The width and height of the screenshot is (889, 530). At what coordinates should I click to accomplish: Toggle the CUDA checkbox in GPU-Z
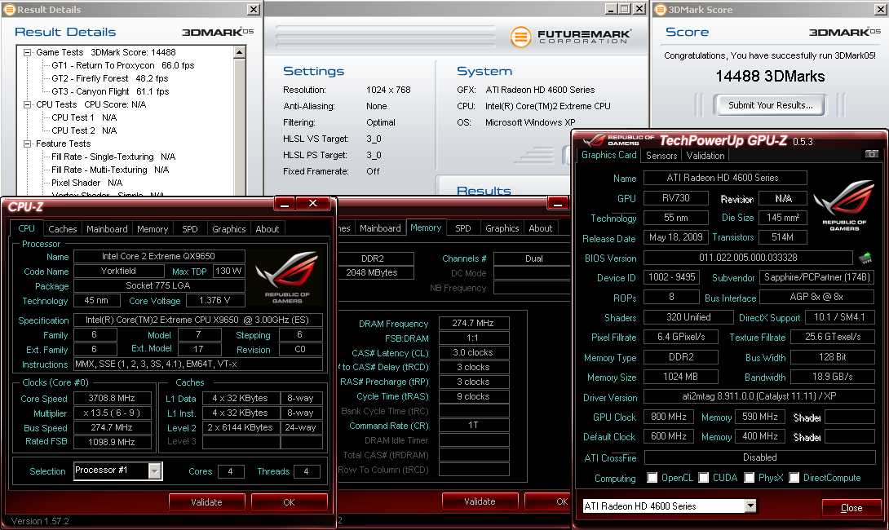coord(704,478)
